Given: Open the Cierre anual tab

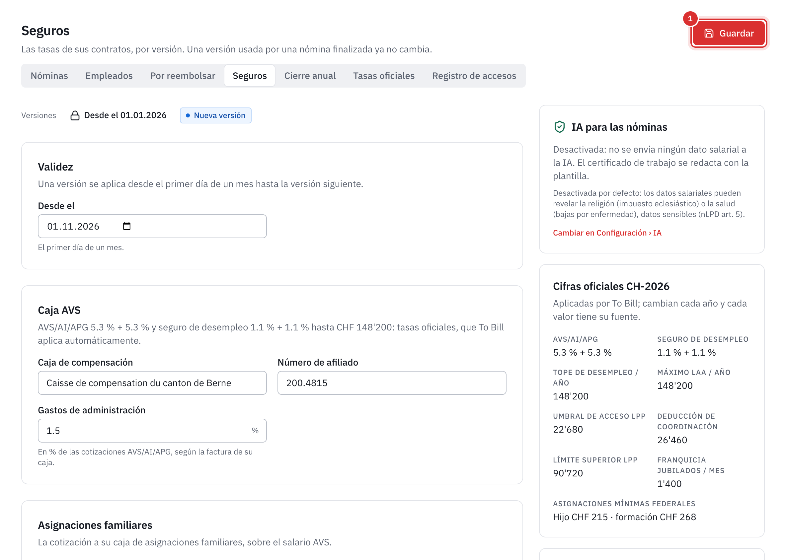Looking at the screenshot, I should tap(310, 76).
